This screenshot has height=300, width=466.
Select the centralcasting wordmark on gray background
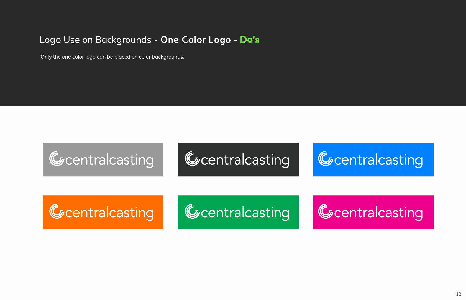[x=109, y=160]
